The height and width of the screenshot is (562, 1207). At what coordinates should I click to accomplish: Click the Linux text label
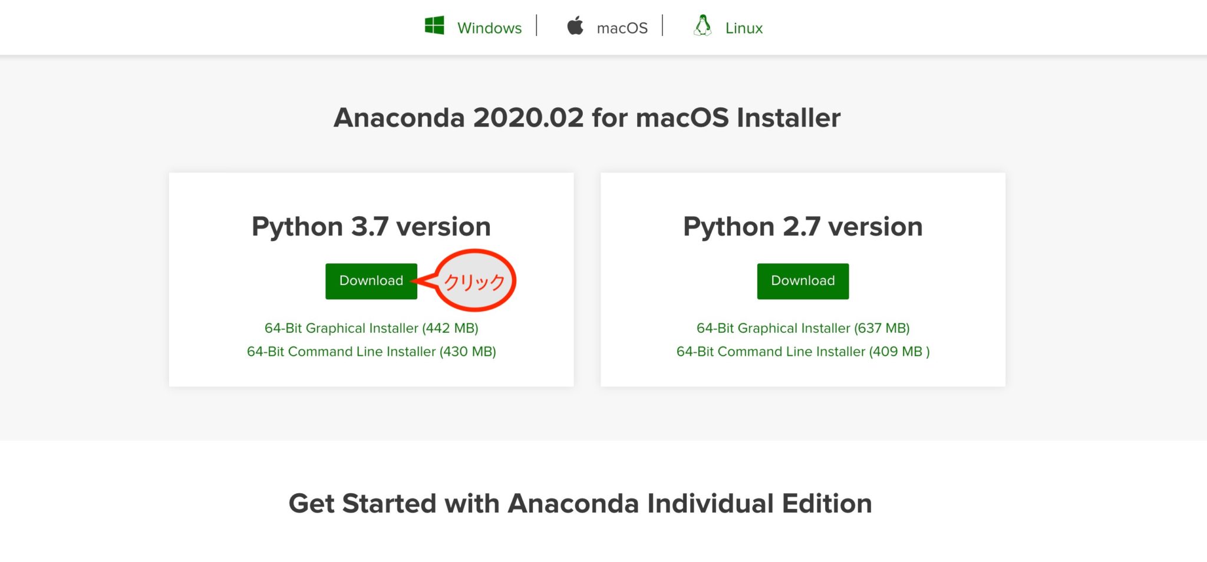tap(744, 27)
